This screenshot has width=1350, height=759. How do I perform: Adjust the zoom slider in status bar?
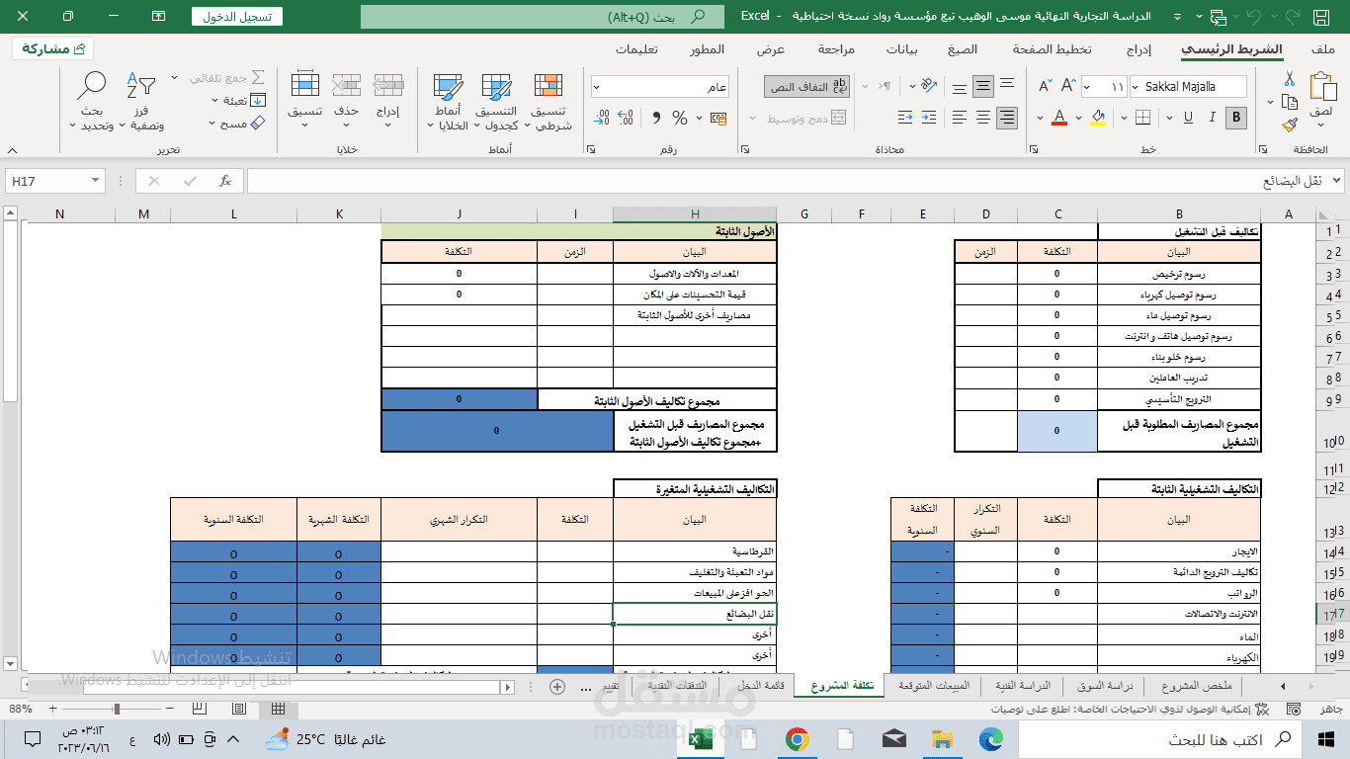117,709
